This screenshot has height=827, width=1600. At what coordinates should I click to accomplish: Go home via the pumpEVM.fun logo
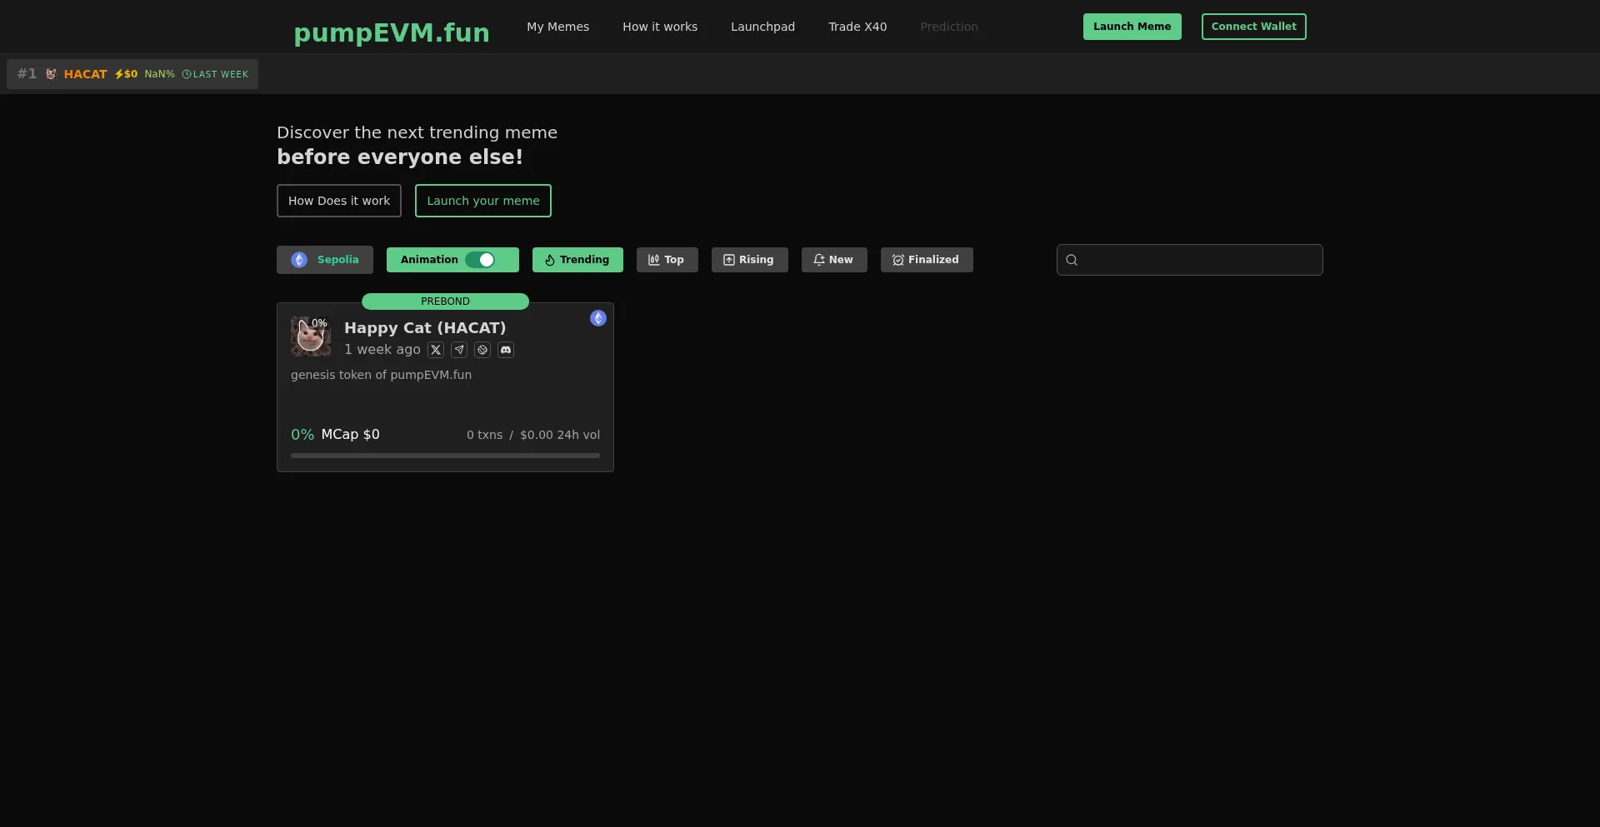coord(392,32)
